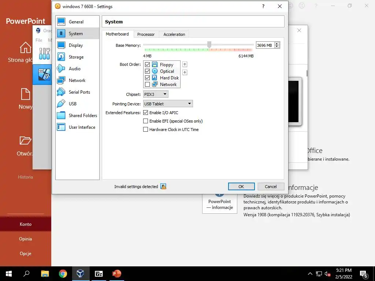
Task: Switch to the Motherboard tab
Action: 117,34
